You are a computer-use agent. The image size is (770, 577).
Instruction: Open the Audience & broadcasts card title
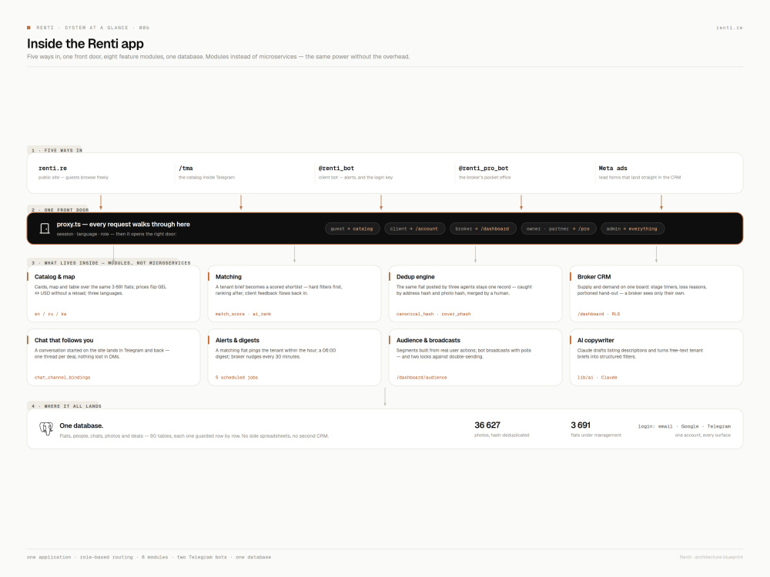tap(428, 340)
